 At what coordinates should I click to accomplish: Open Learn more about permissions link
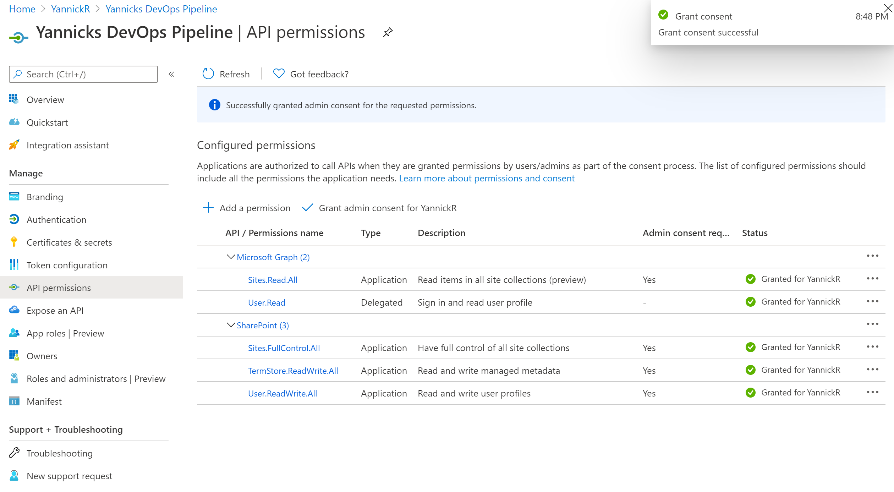pyautogui.click(x=487, y=178)
